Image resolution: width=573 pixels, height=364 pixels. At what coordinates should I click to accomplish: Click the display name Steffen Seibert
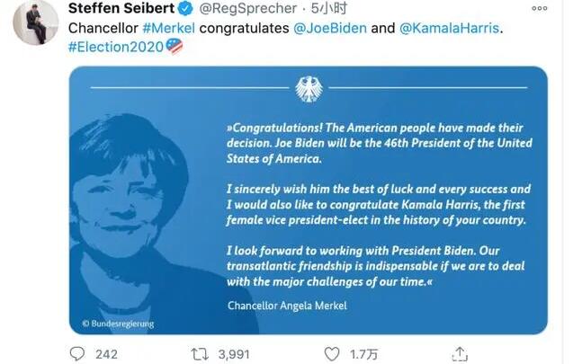tap(121, 9)
